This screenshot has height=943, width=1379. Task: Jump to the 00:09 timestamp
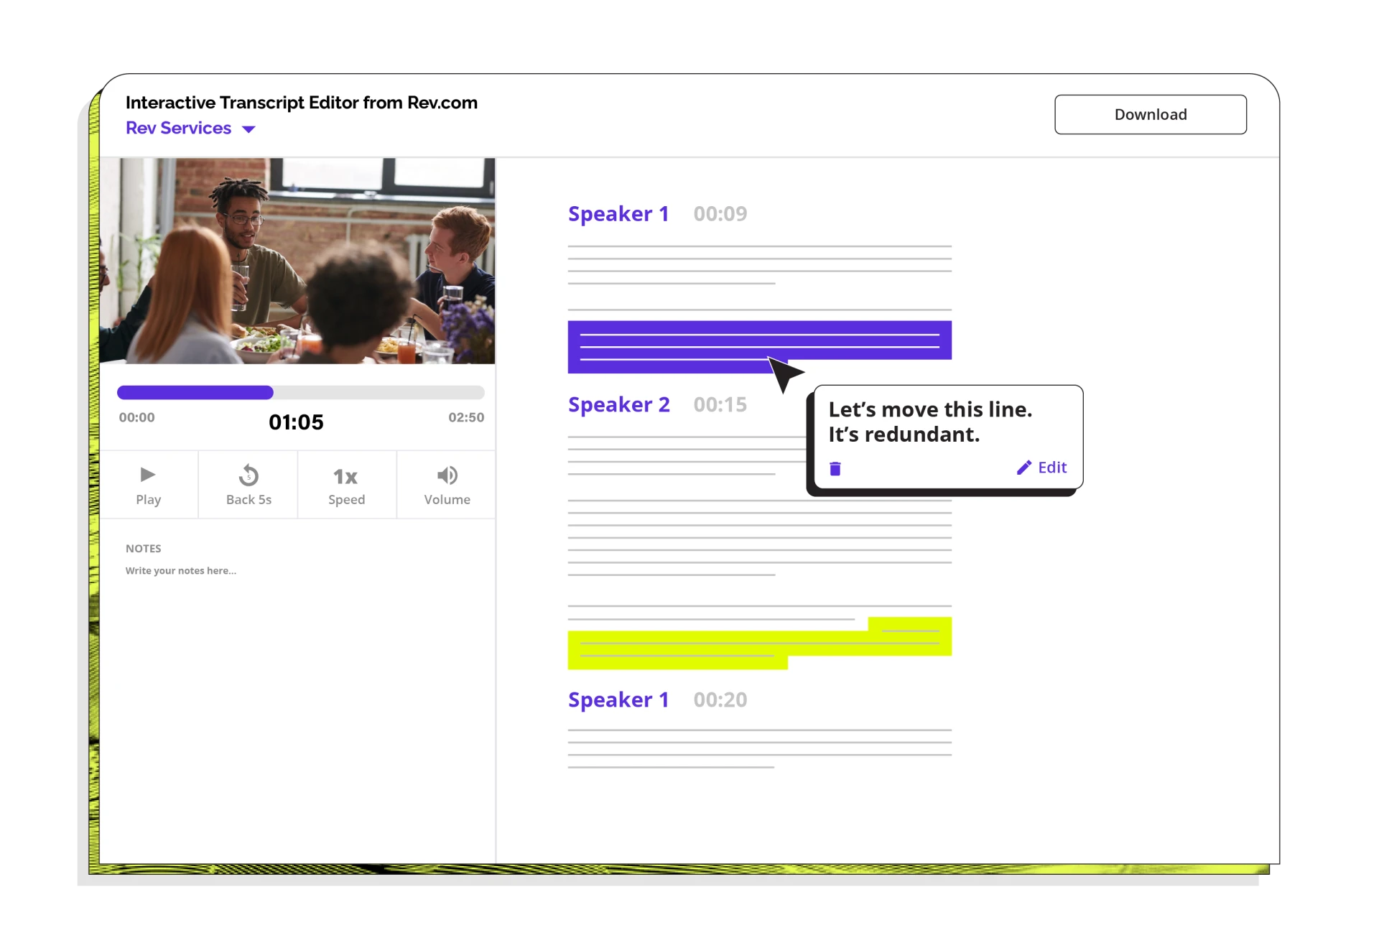720,214
